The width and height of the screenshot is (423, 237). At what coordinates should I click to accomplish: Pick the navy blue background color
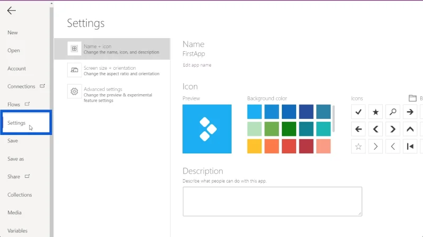click(306, 112)
